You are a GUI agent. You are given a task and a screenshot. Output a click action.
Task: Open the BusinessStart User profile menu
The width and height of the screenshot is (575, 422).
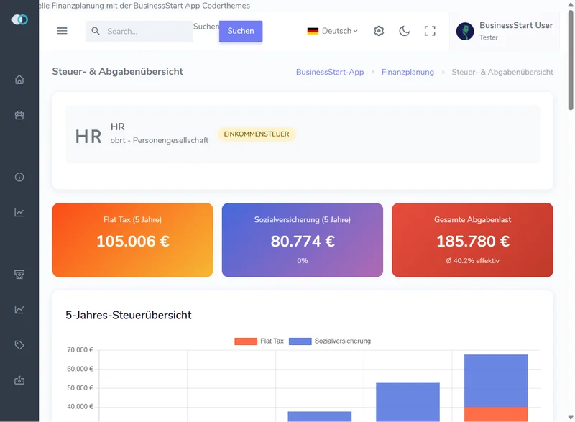[505, 31]
